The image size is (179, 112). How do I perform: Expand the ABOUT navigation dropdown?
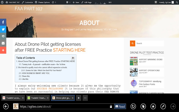[157, 9]
